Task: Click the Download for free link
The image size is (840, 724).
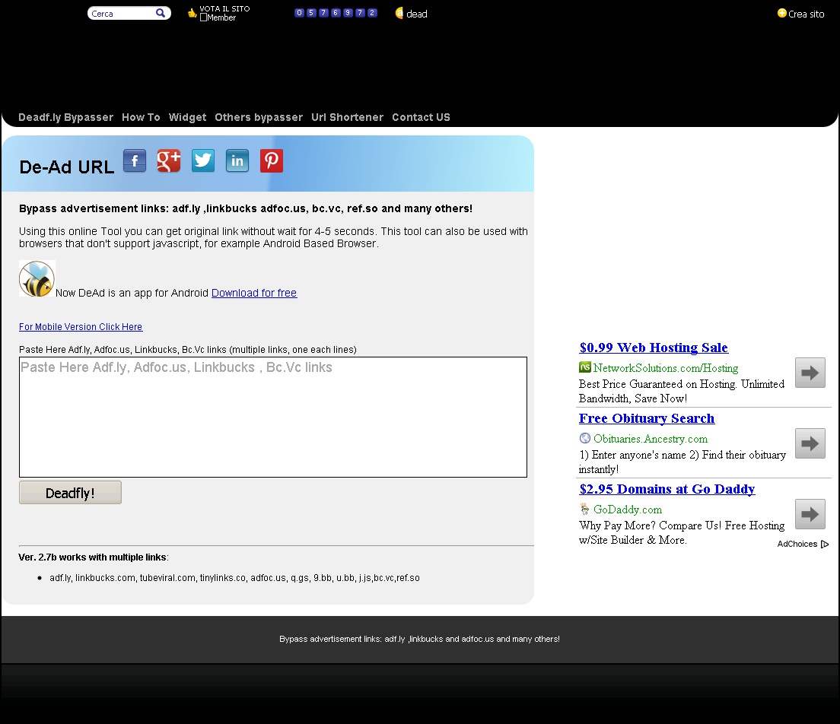Action: pyautogui.click(x=254, y=293)
